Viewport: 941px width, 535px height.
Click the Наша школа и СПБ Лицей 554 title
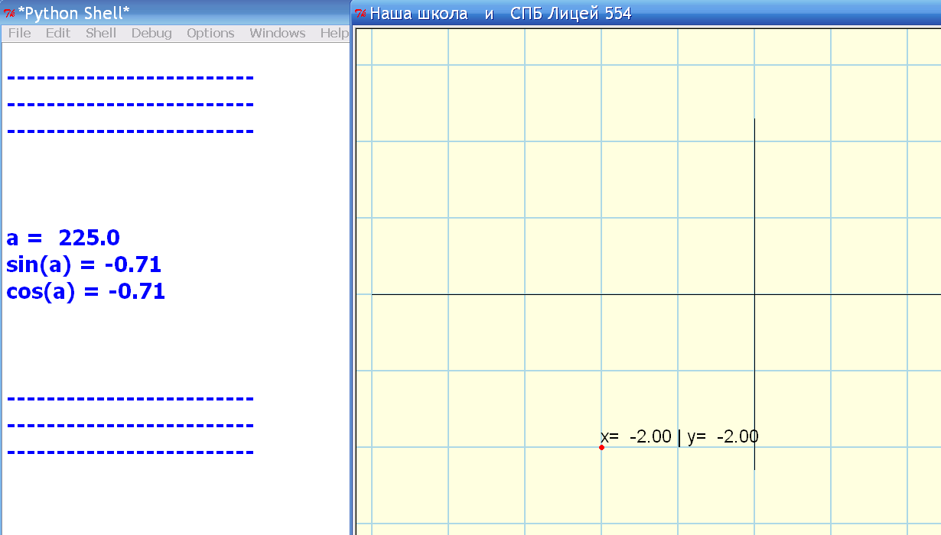(500, 13)
